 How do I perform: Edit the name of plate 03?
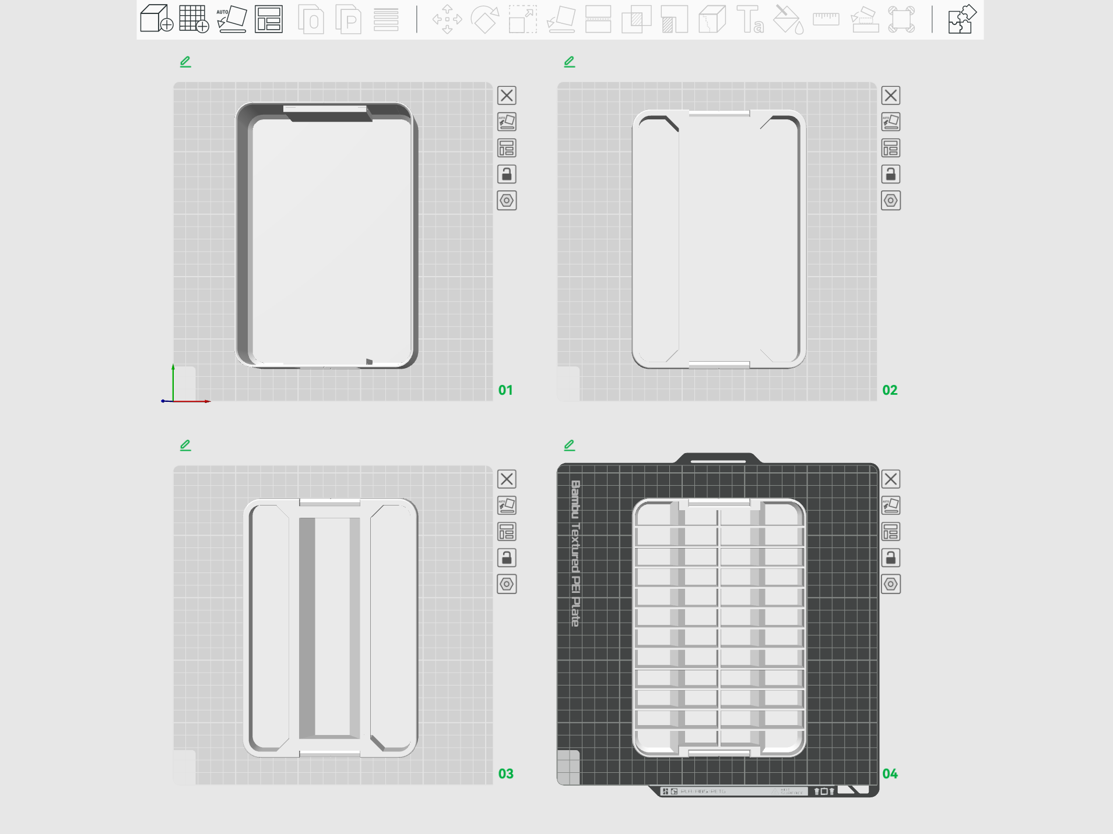185,445
